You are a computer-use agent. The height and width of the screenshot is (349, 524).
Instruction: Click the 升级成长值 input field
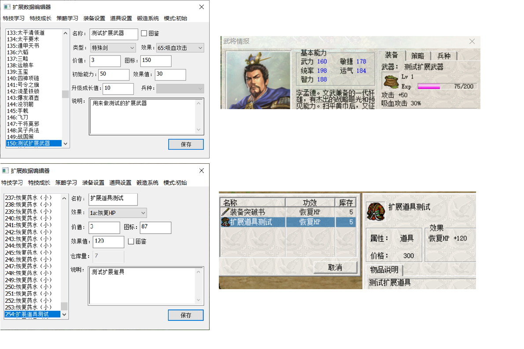tap(118, 88)
